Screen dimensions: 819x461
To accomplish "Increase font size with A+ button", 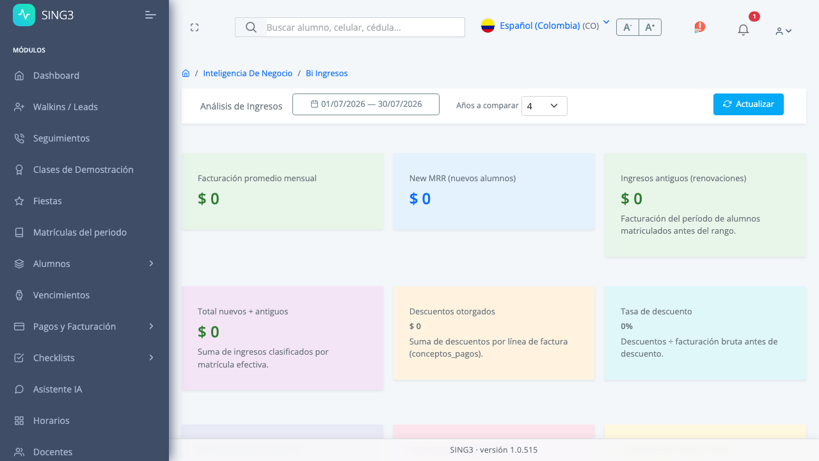I will tap(650, 28).
